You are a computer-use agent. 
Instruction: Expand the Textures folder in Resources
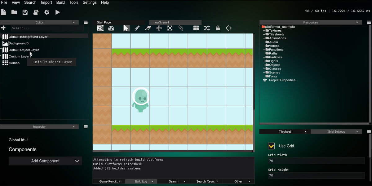pyautogui.click(x=264, y=31)
